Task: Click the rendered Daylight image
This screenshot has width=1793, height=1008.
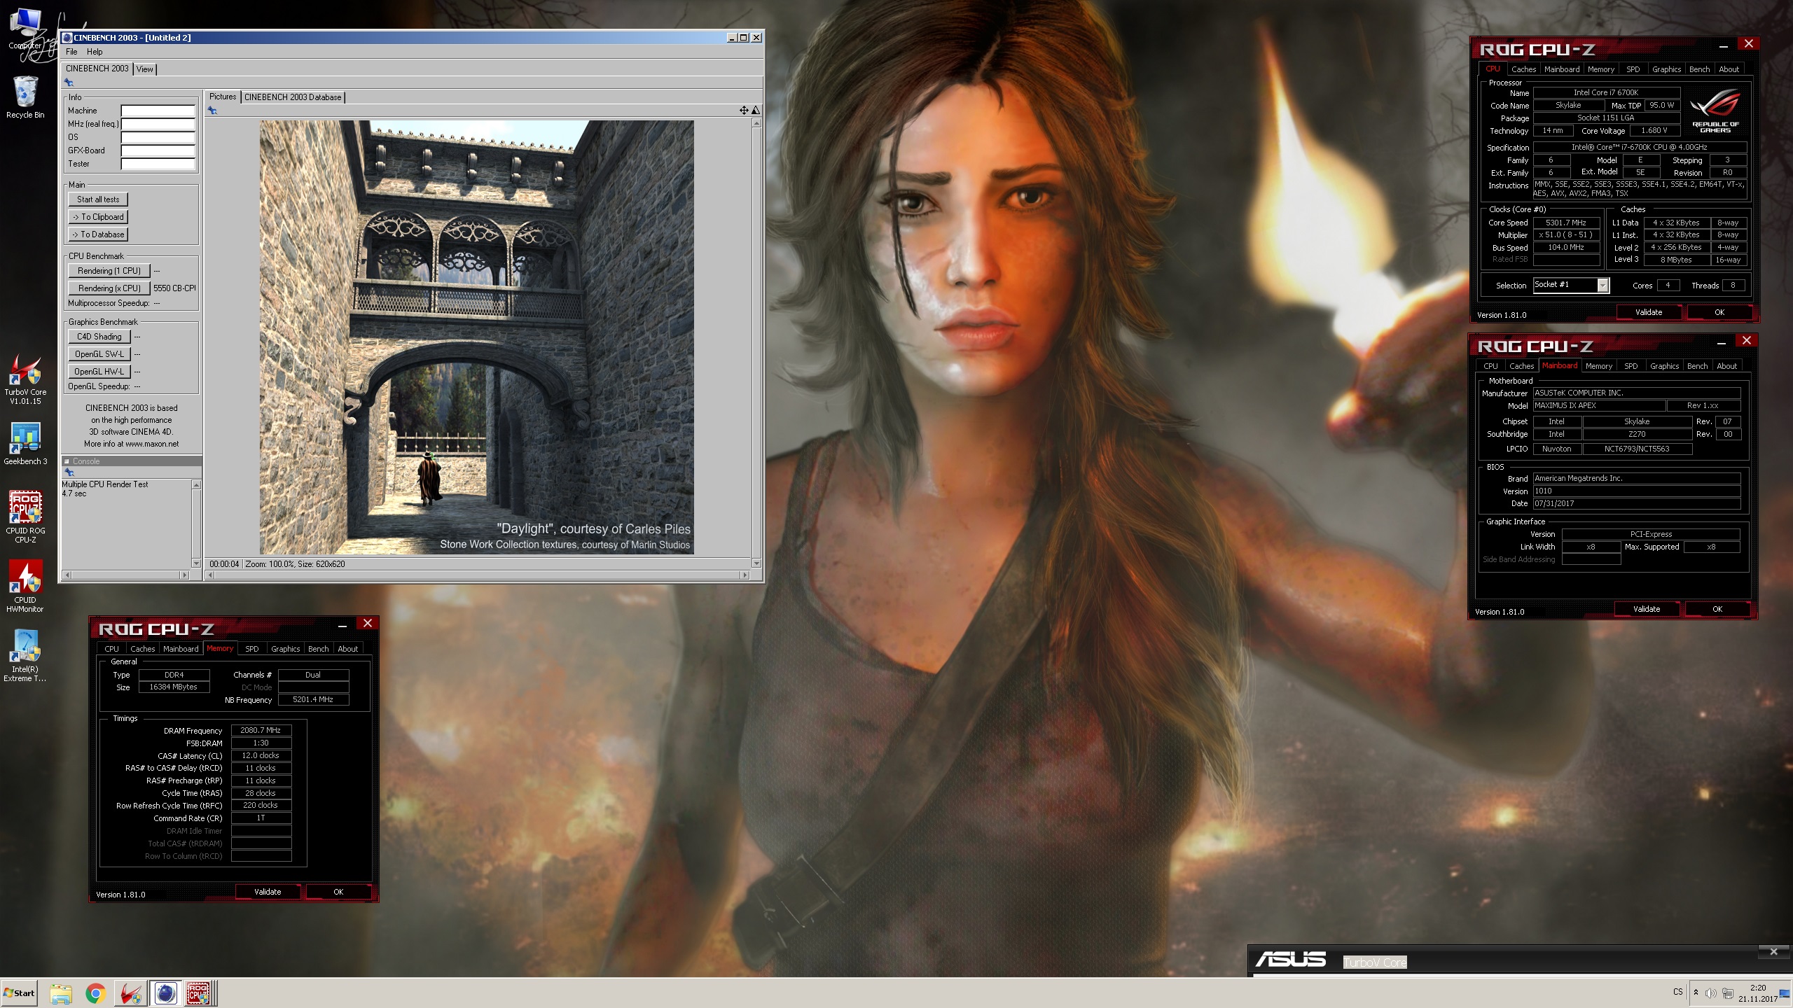Action: 476,337
